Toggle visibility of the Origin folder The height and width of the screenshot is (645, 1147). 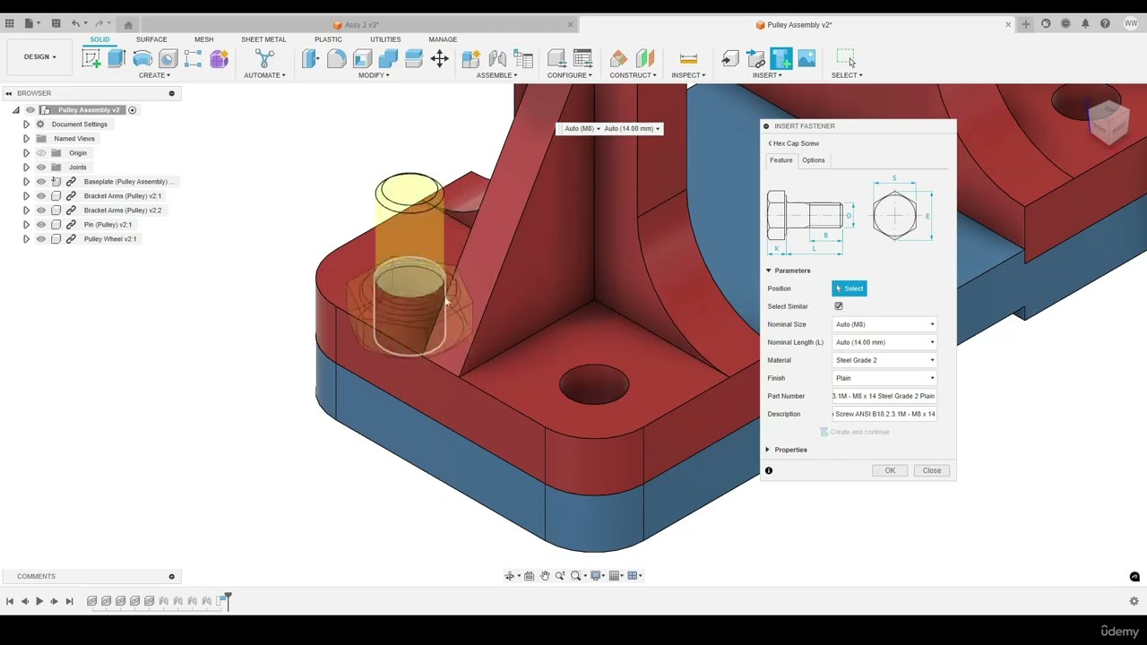pos(40,153)
